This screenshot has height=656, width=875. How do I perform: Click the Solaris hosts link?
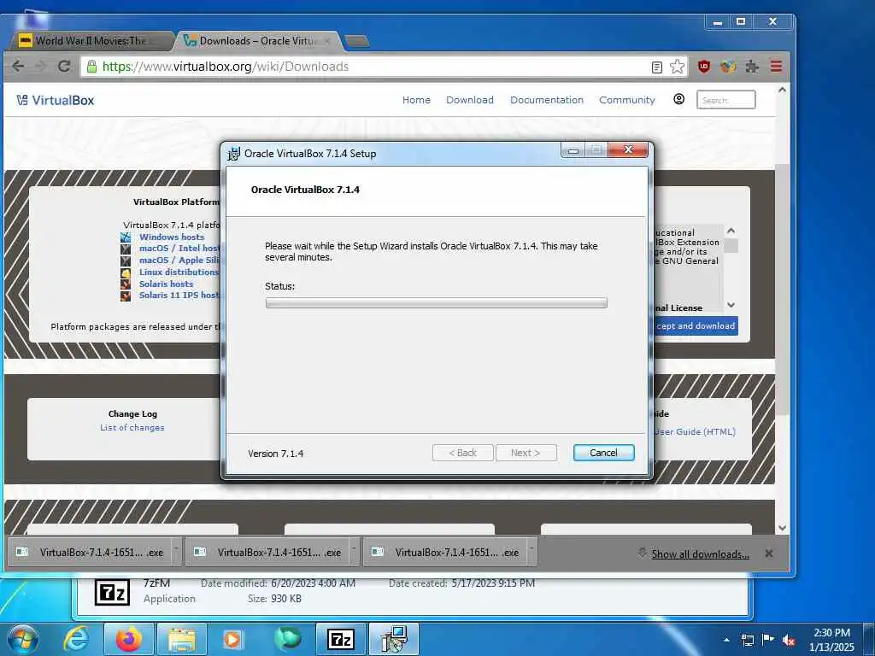(x=167, y=284)
